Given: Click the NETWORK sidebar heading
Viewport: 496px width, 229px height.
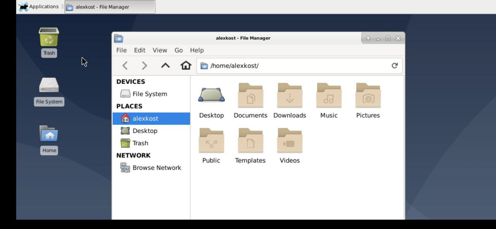Looking at the screenshot, I should tap(133, 155).
